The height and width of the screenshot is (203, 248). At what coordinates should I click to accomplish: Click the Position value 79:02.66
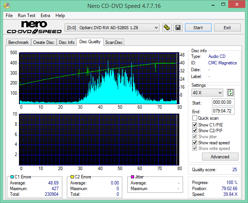[x=229, y=189]
